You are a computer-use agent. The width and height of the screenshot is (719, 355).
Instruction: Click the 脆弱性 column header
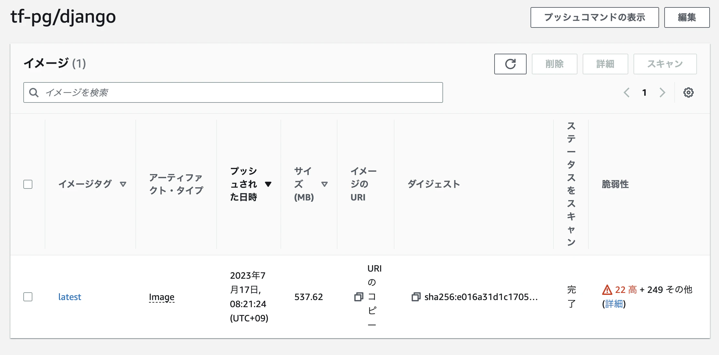pos(615,184)
